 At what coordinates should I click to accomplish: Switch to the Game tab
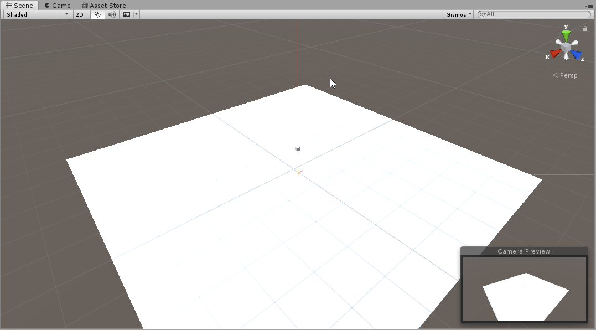pos(58,6)
